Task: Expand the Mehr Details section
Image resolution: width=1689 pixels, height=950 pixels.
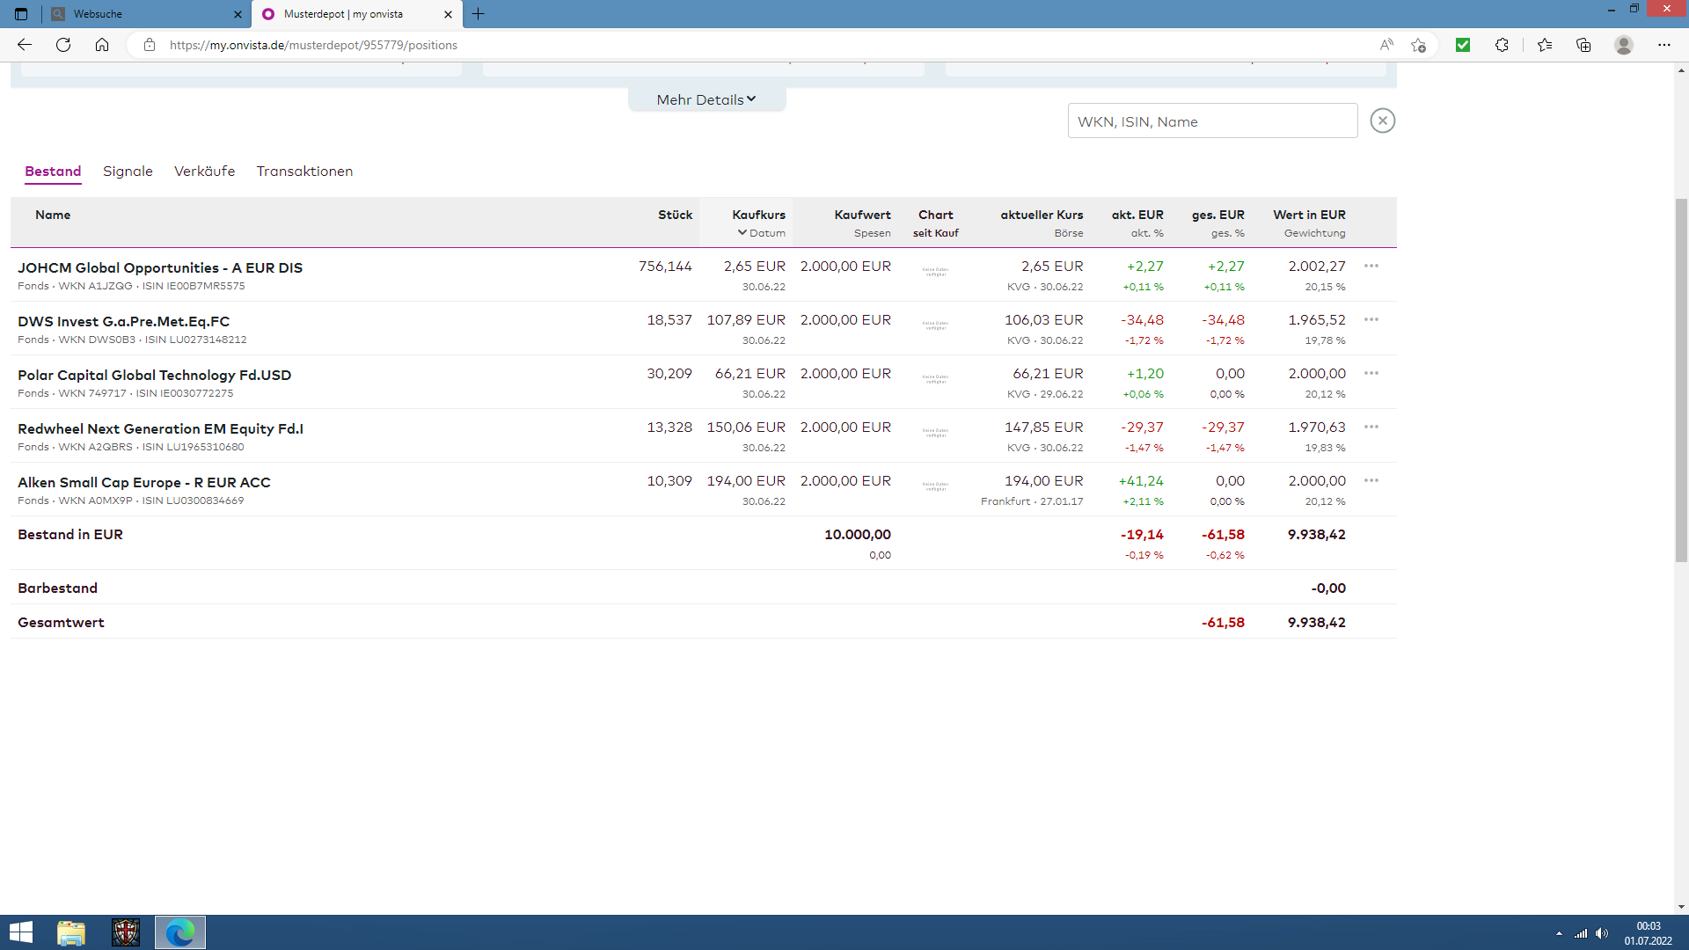Action: [x=706, y=99]
